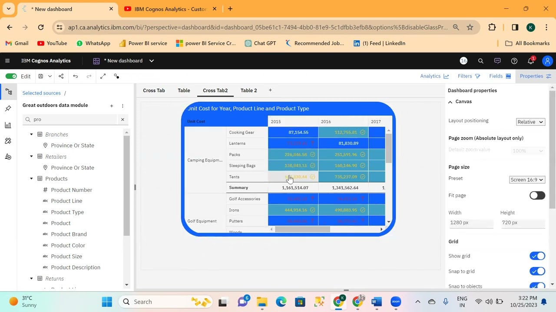Open the notifications bell
556x312 pixels.
tap(531, 61)
